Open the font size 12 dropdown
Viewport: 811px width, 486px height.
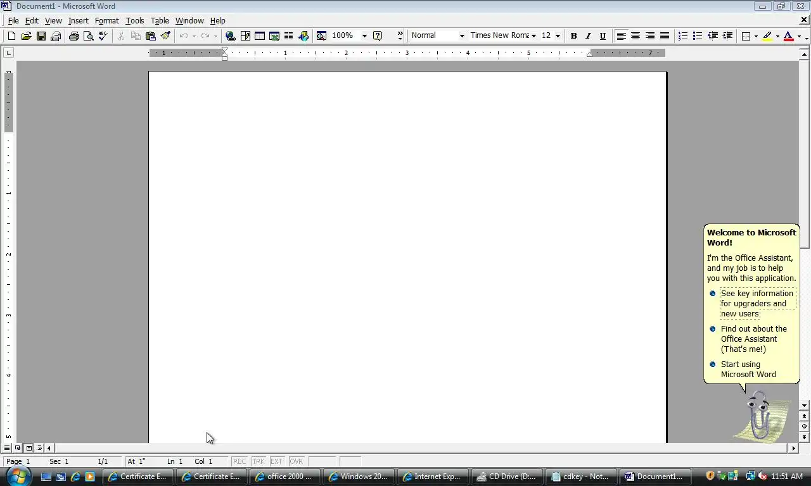[x=558, y=36]
